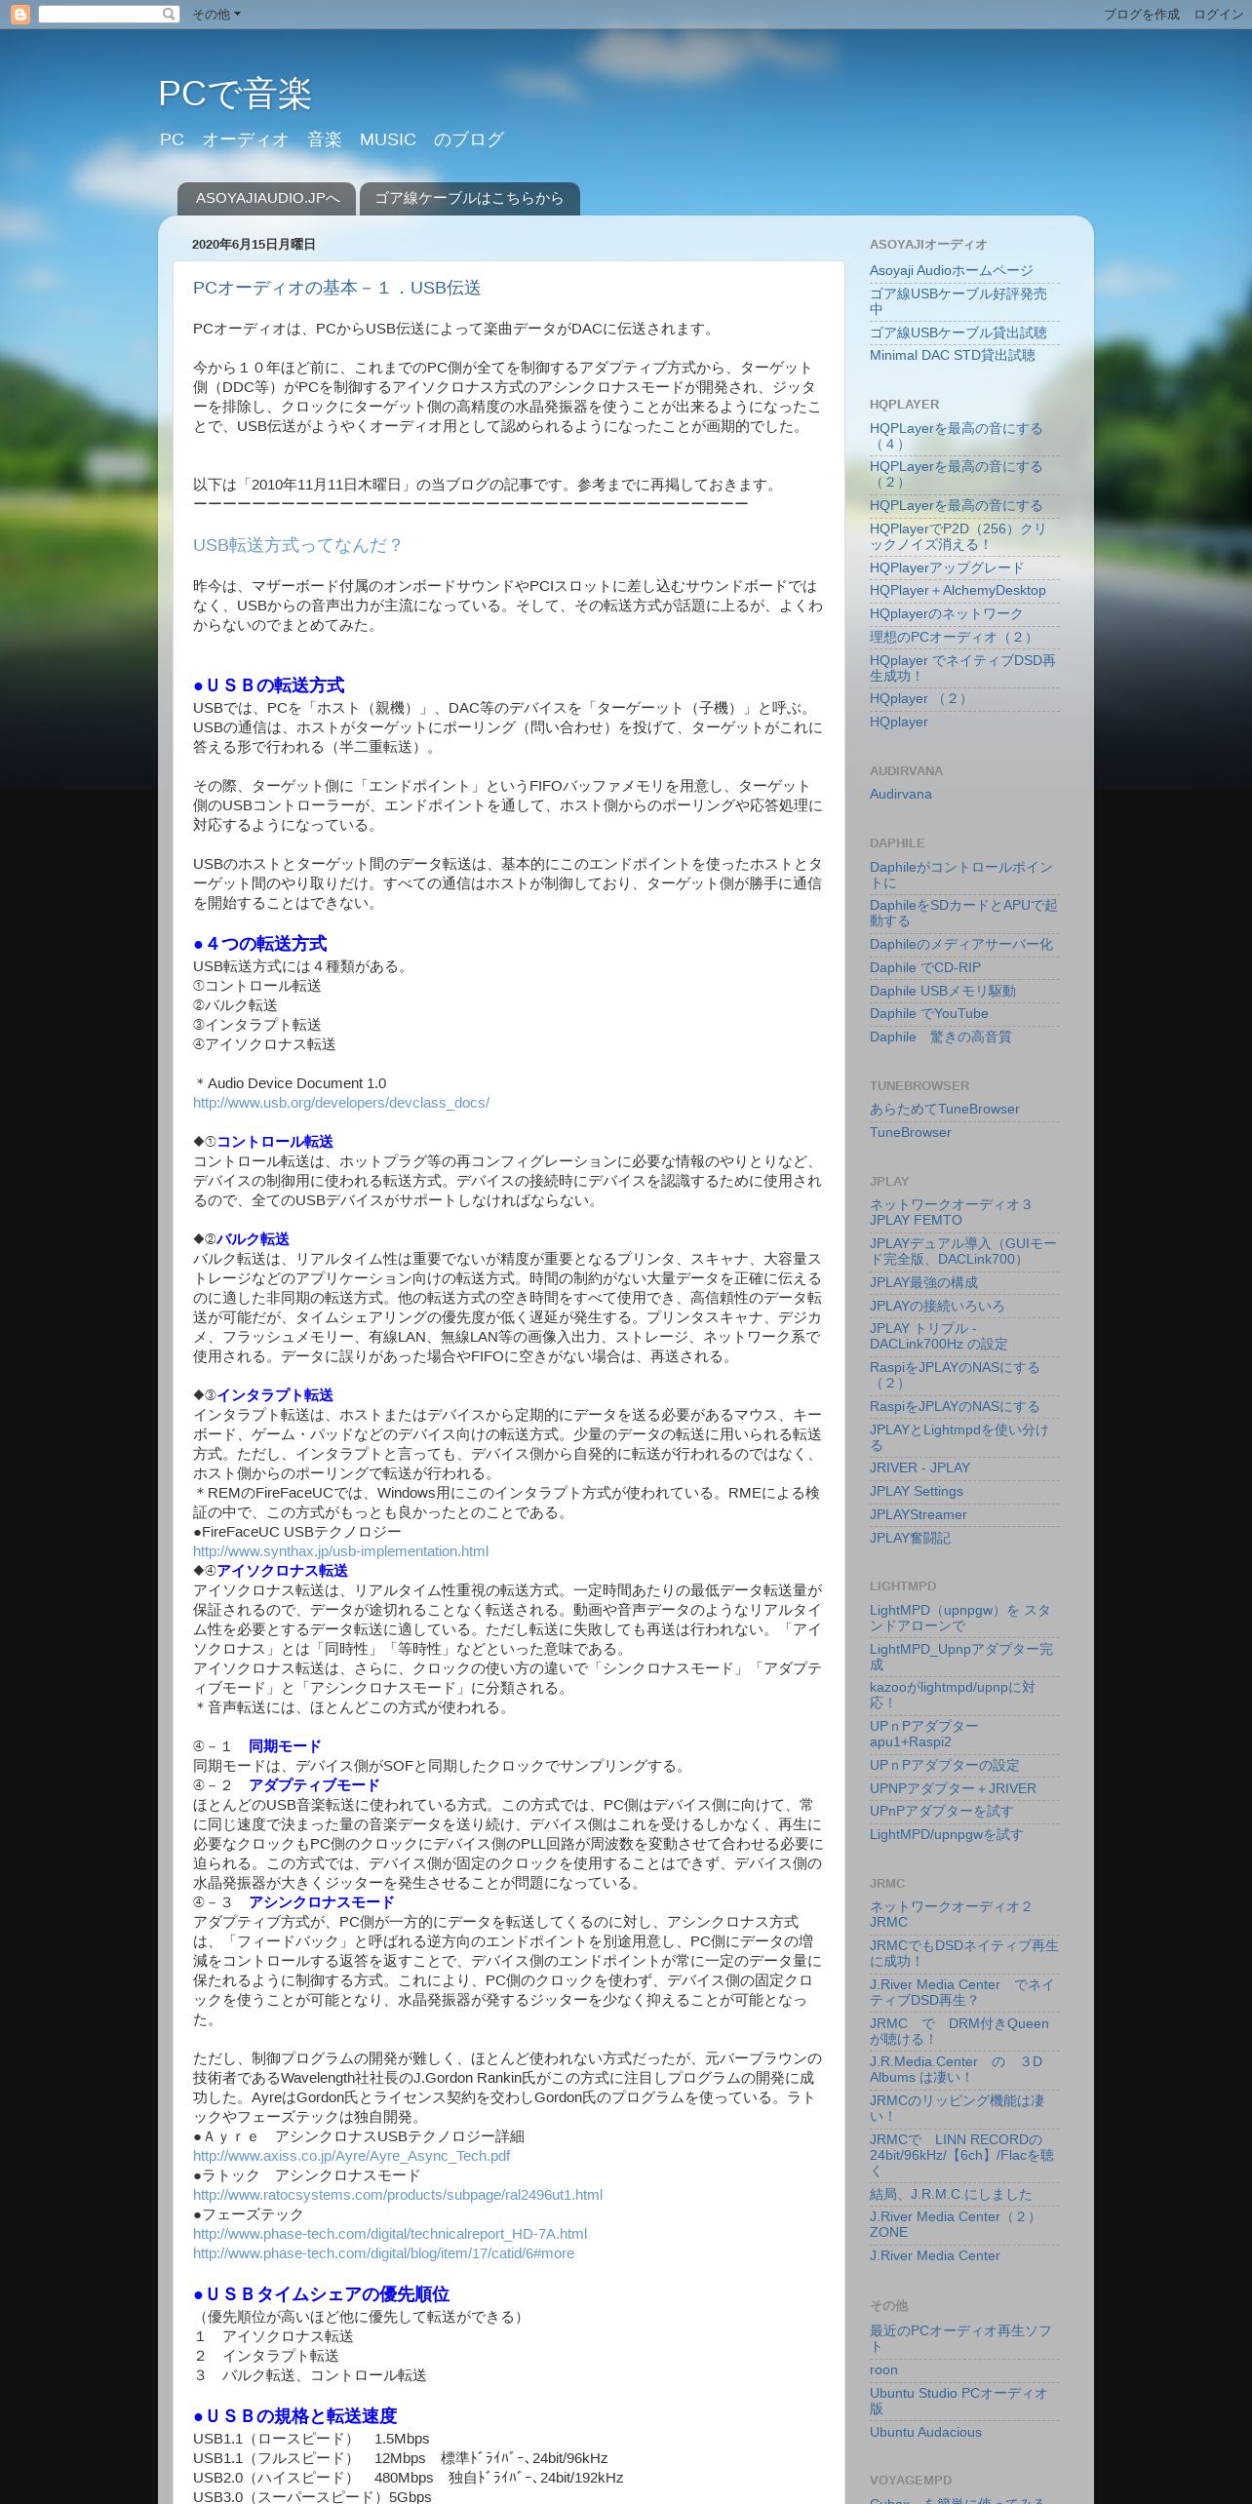Open JPLAY奮闘記 link
Viewport: 1252px width, 2504px height.
[x=910, y=1538]
